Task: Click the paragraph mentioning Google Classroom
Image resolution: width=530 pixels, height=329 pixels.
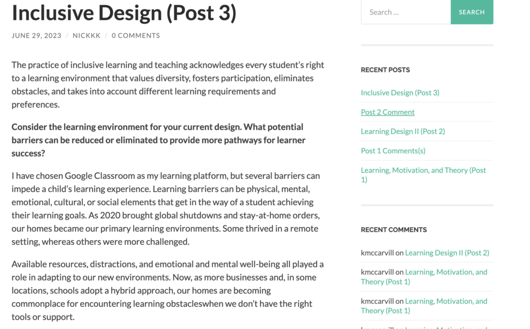Action: (166, 208)
